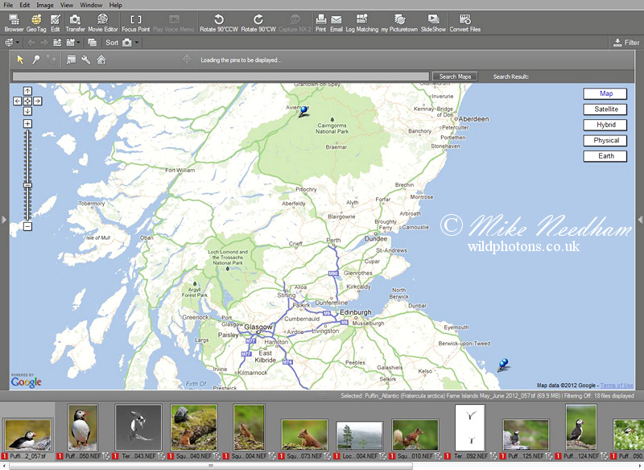Click the Print toolbar icon
This screenshot has width=644, height=470.
(320, 23)
